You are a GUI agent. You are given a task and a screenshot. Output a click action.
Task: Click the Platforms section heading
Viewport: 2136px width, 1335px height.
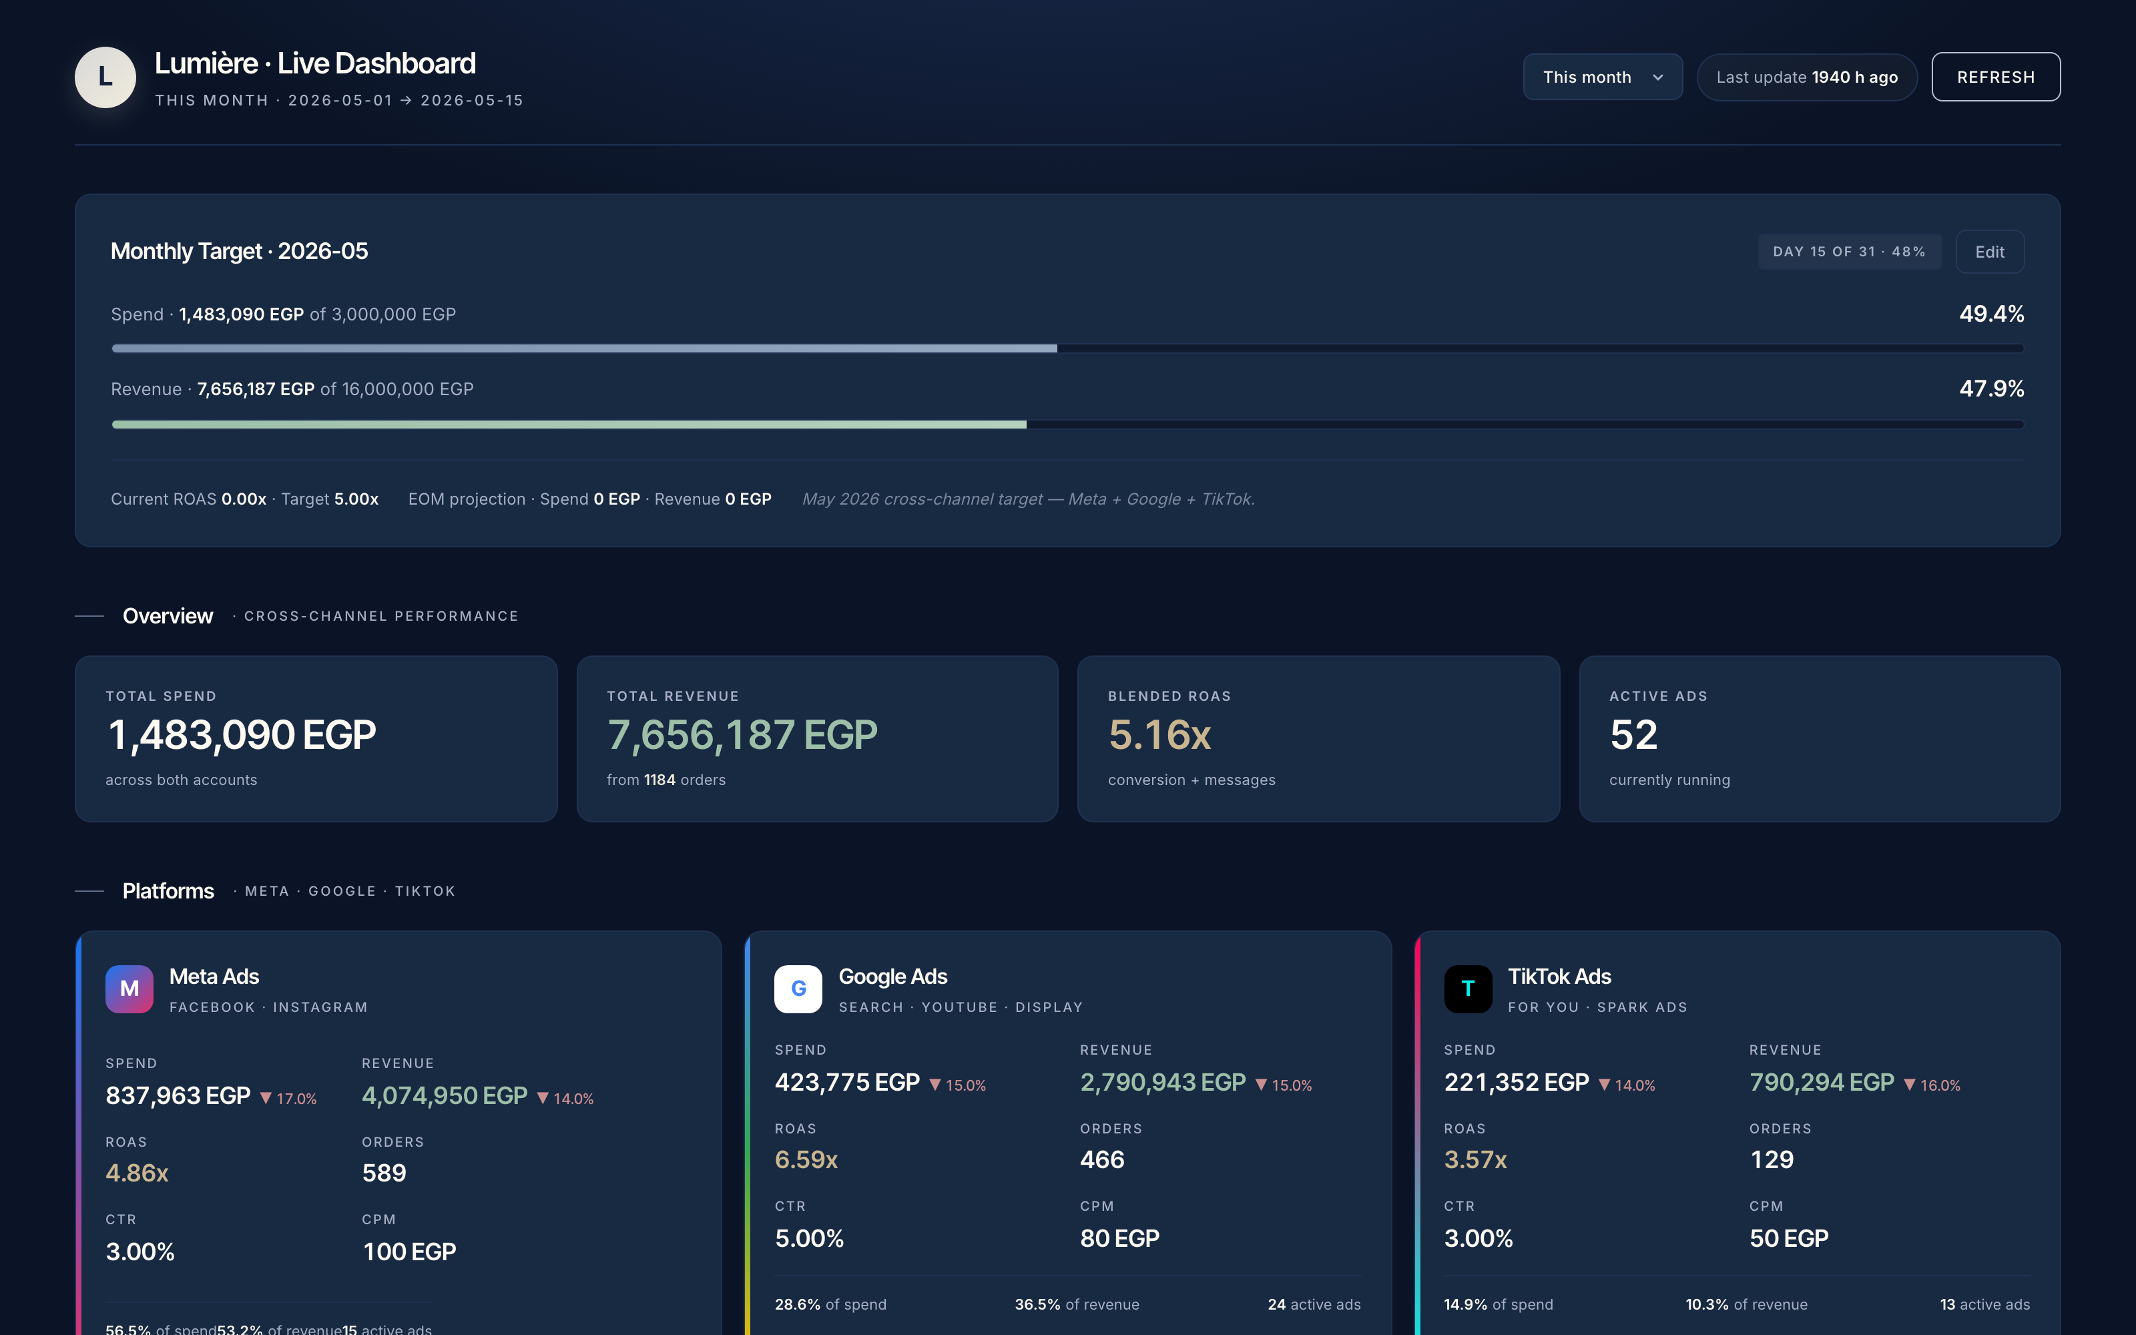[168, 891]
